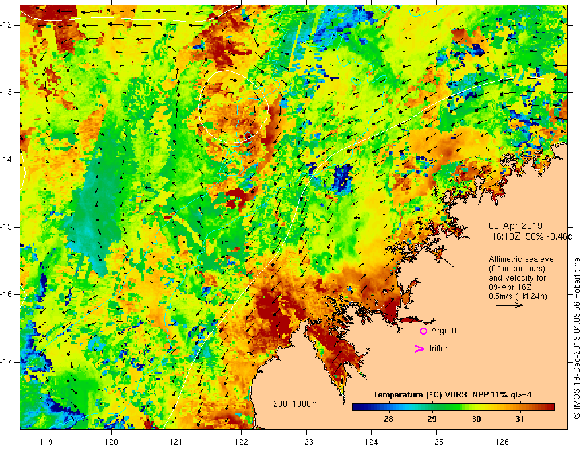581x449 pixels.
Task: Click longitude label 119 on bottom axis
Action: [46, 442]
